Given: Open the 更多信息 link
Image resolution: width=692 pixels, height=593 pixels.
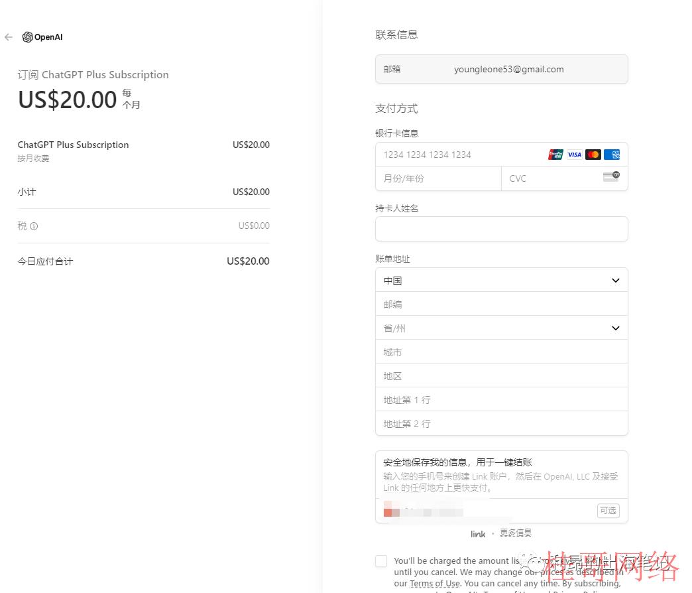Looking at the screenshot, I should tap(515, 533).
